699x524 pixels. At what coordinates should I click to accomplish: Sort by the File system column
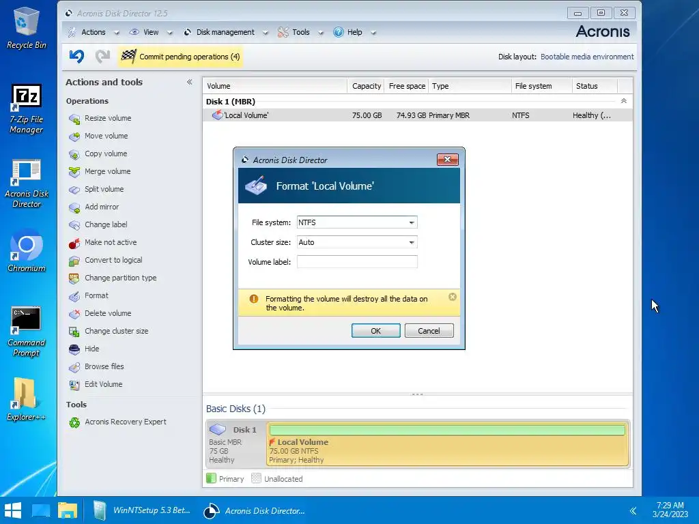point(541,86)
